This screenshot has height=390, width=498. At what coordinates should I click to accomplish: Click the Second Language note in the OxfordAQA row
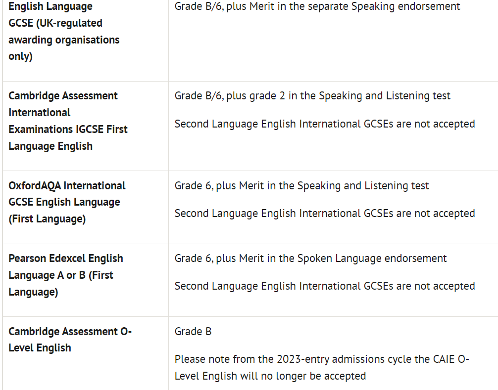(x=325, y=213)
